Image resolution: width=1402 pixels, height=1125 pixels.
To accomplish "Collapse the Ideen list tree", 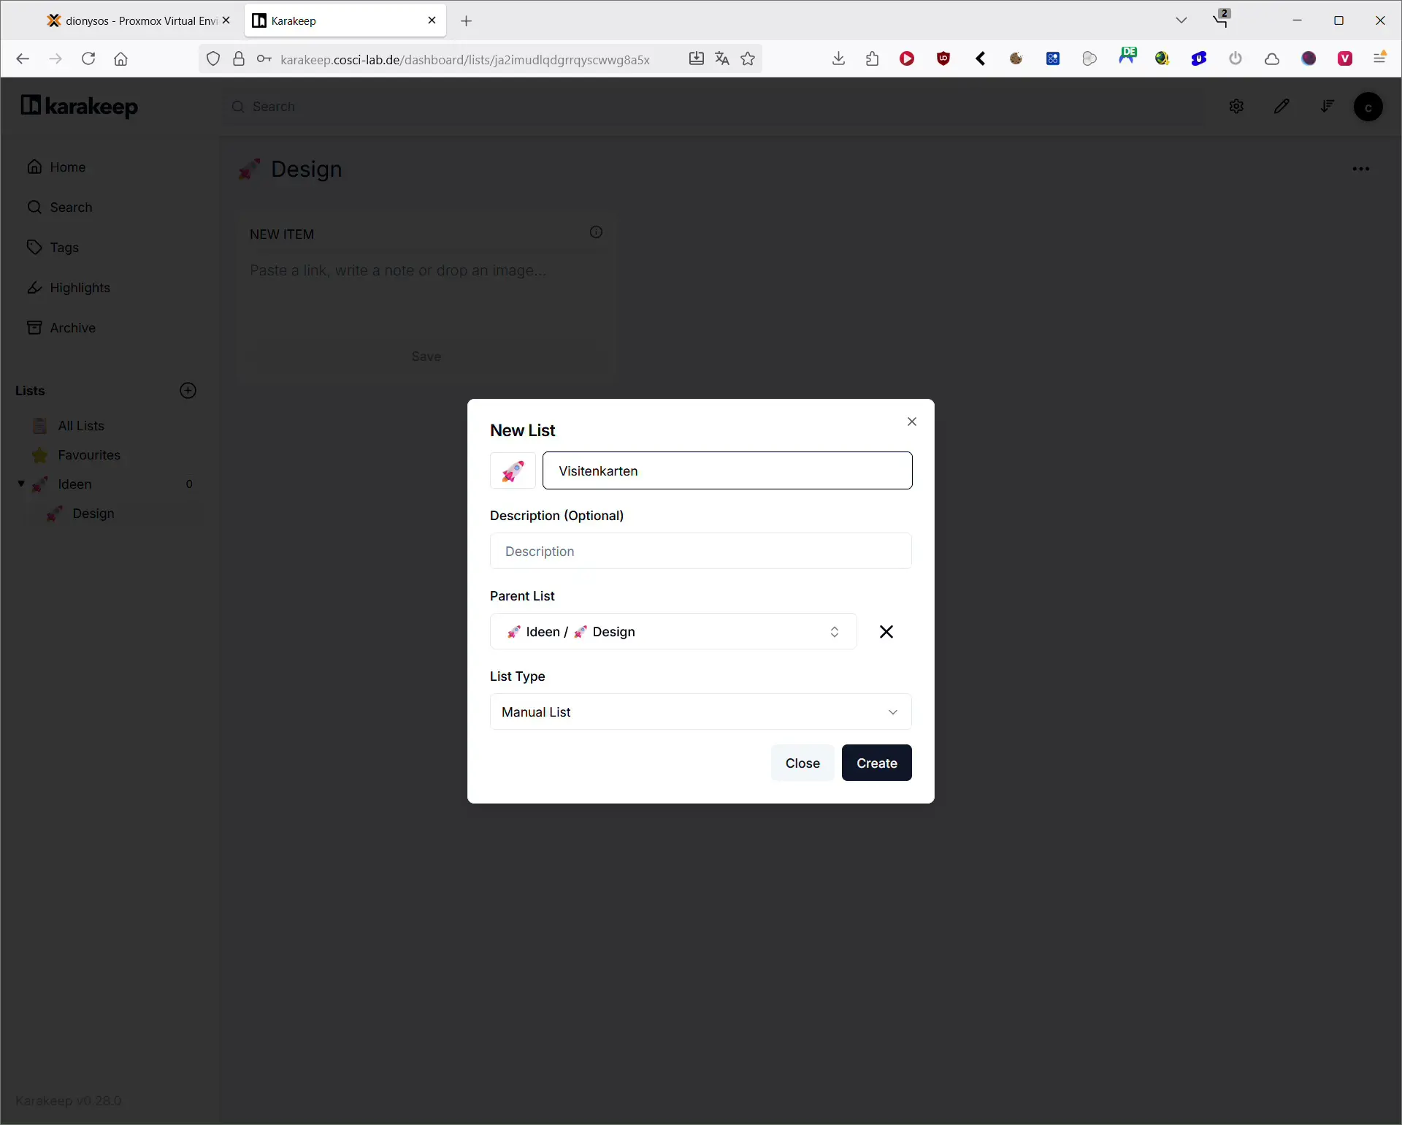I will 21,484.
